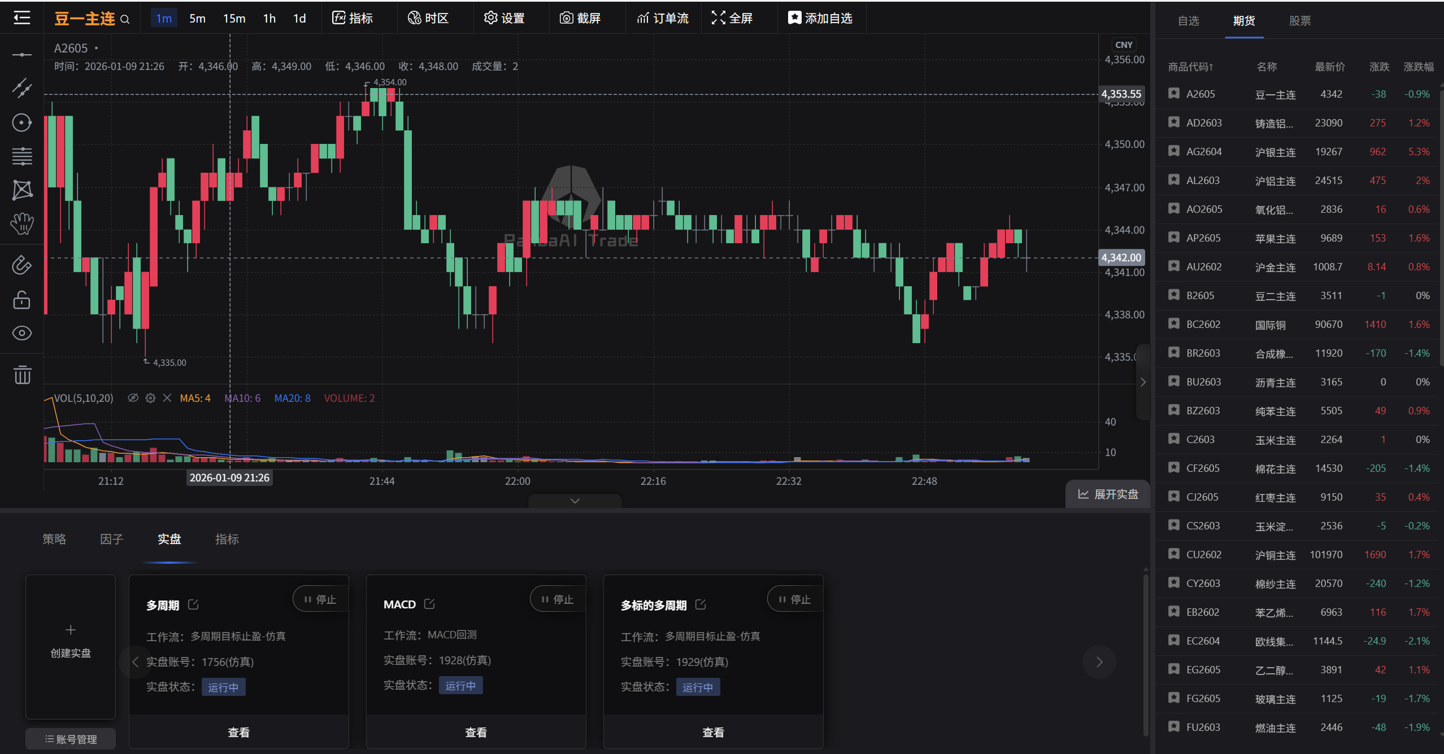Open the 自选 watchlist tab

point(1188,21)
